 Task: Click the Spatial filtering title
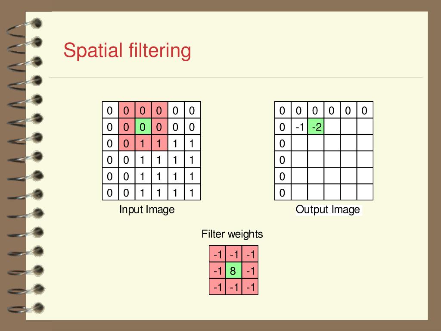coord(127,51)
